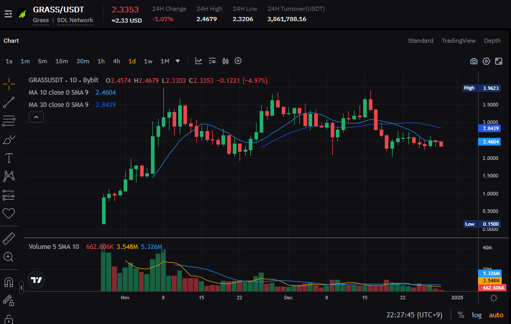Click the GRASS/USDT pair title

pyautogui.click(x=58, y=9)
